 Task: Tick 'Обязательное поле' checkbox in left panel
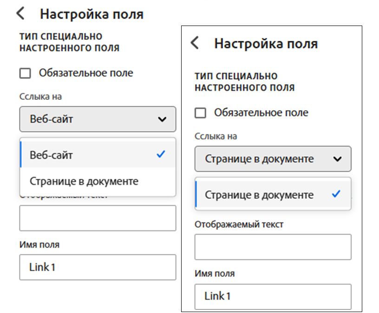tap(25, 73)
